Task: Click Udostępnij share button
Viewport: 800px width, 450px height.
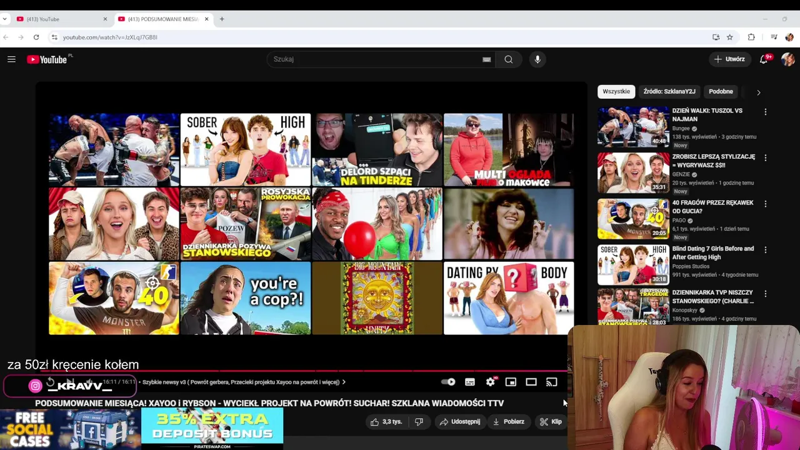Action: (x=459, y=422)
